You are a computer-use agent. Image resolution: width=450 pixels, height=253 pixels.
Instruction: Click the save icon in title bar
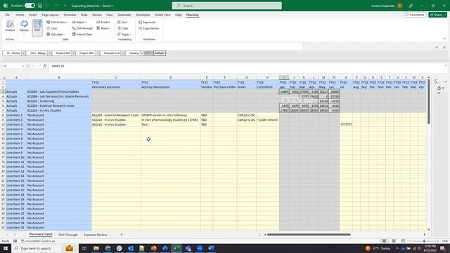point(40,6)
